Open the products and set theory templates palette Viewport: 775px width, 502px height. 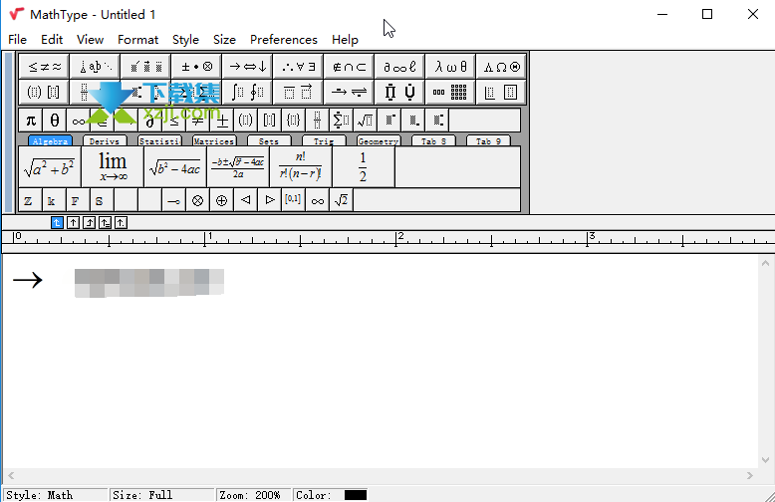tap(399, 92)
